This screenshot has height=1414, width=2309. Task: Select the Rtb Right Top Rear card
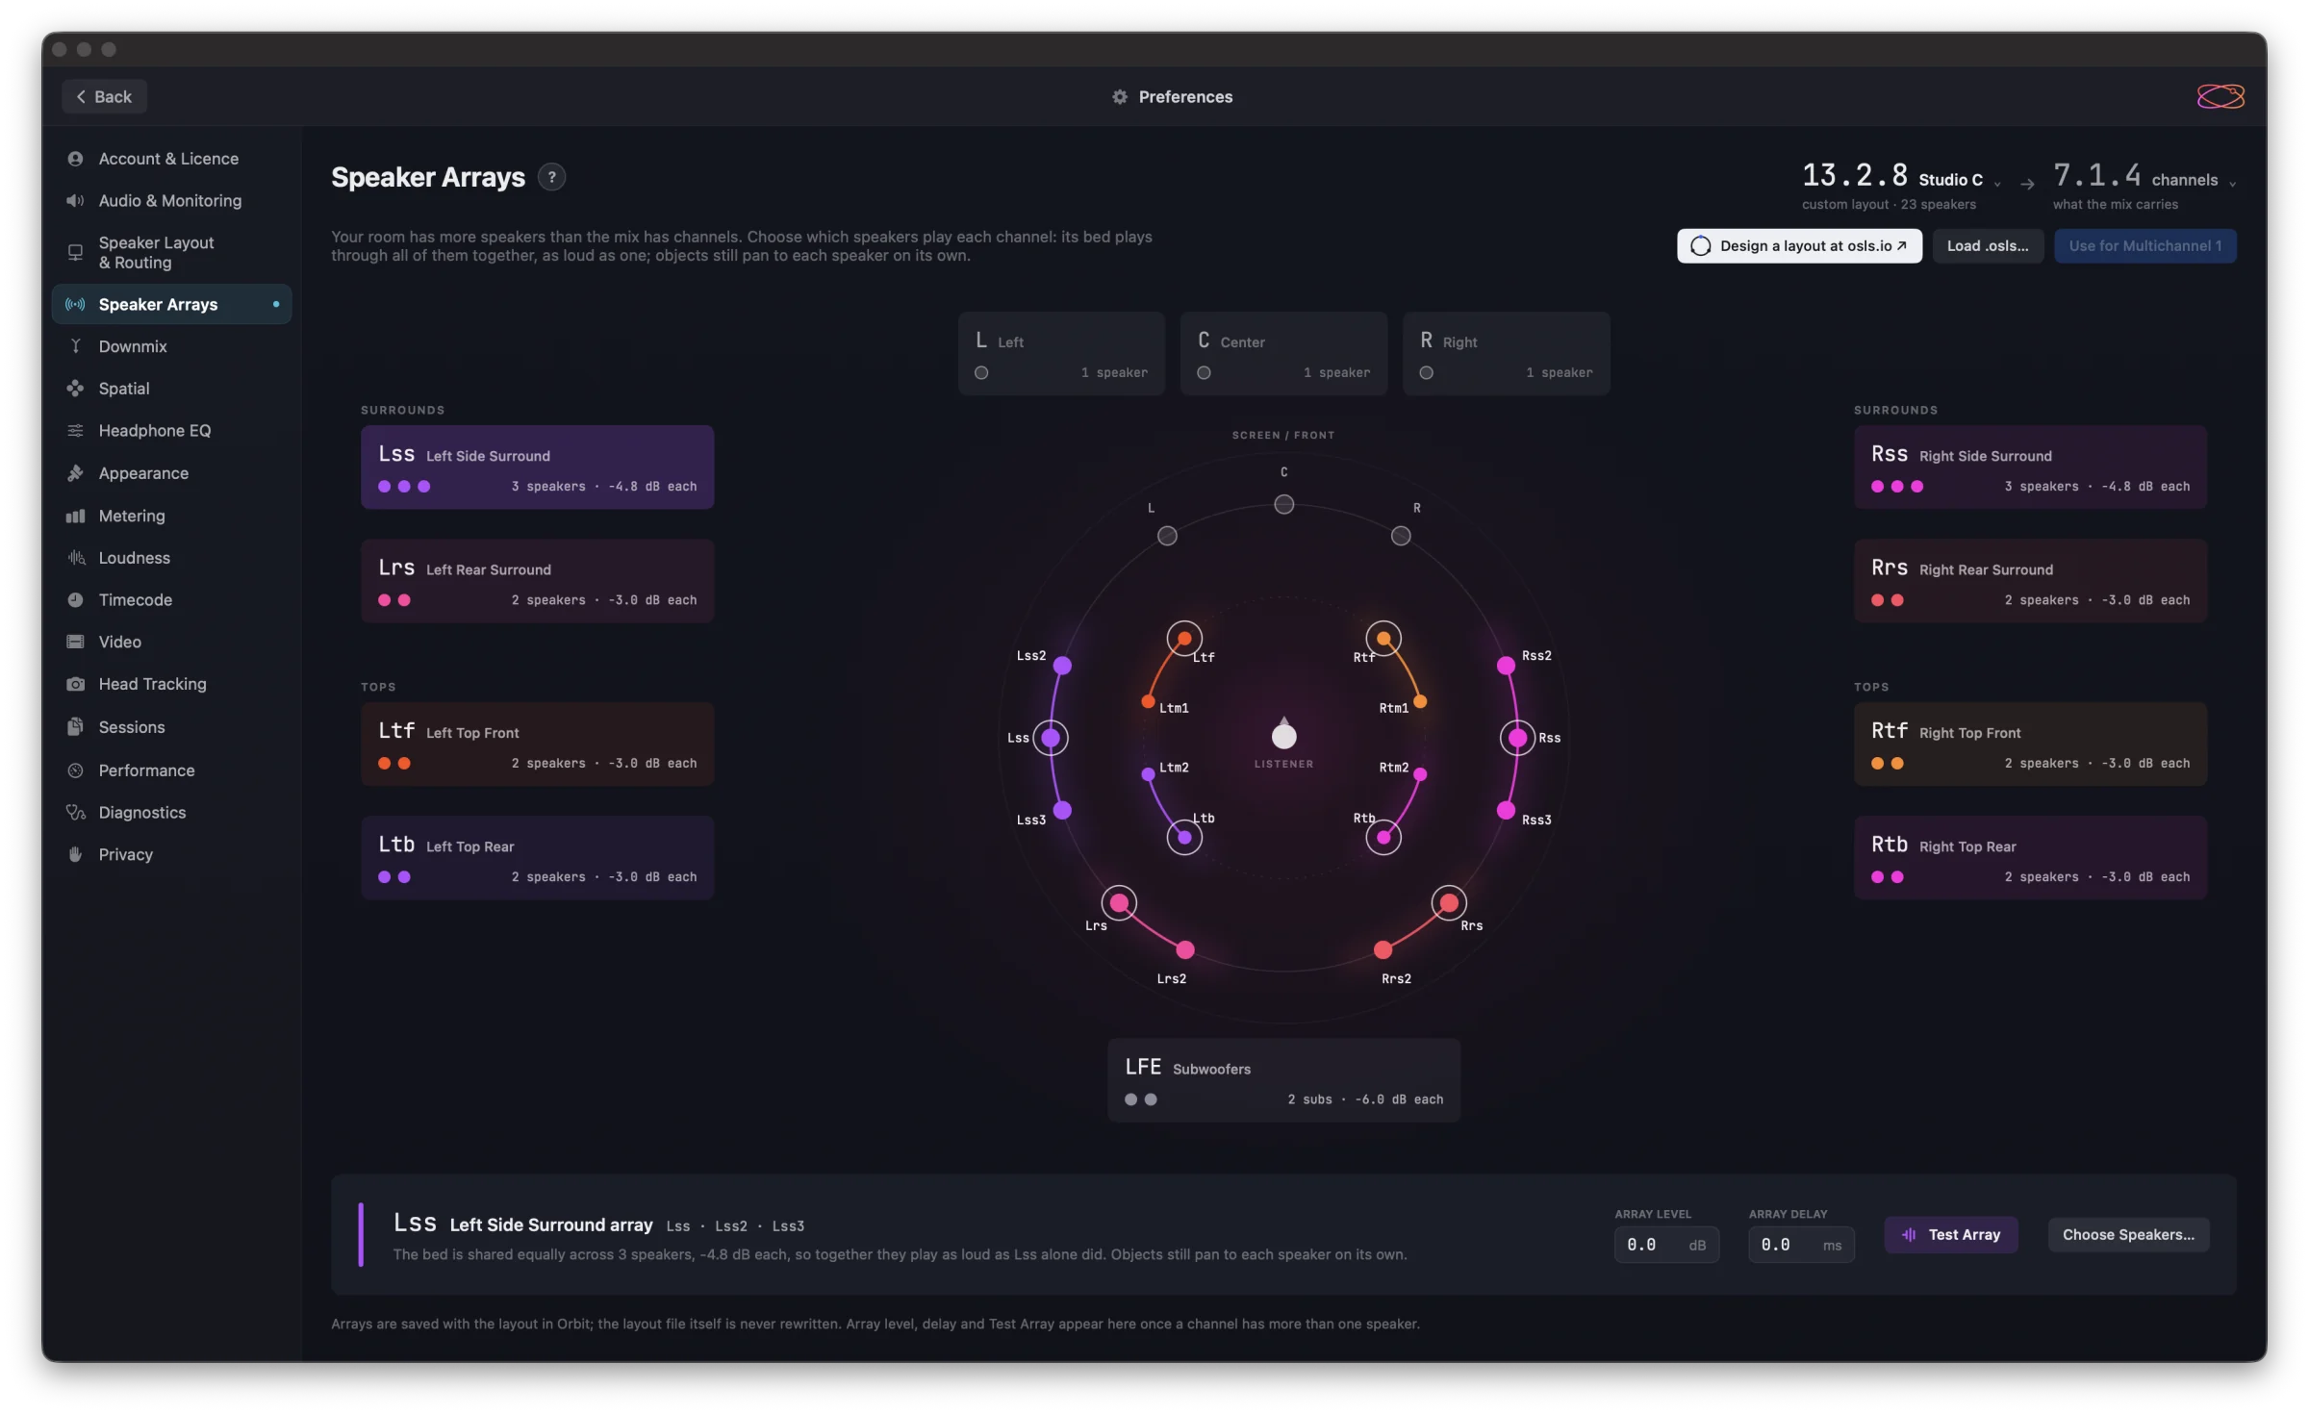pyautogui.click(x=2030, y=858)
